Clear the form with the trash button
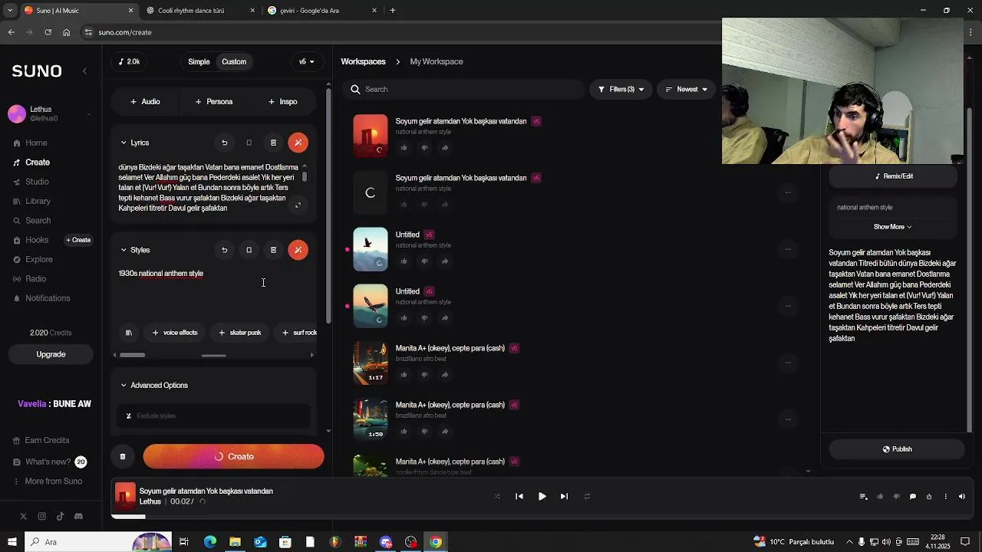Screen dimensions: 982x552 coord(123,457)
